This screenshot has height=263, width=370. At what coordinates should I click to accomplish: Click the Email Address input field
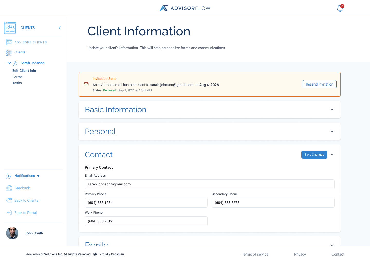pyautogui.click(x=210, y=184)
